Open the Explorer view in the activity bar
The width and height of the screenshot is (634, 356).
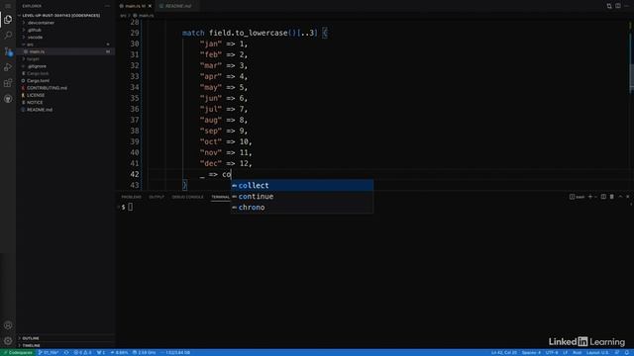[8, 20]
